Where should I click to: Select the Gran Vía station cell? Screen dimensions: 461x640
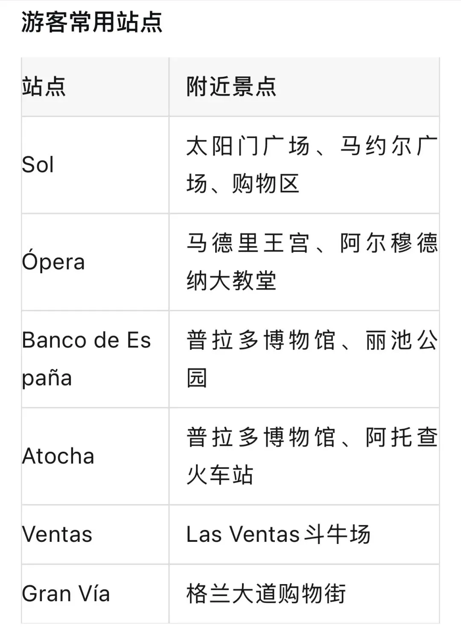95,594
